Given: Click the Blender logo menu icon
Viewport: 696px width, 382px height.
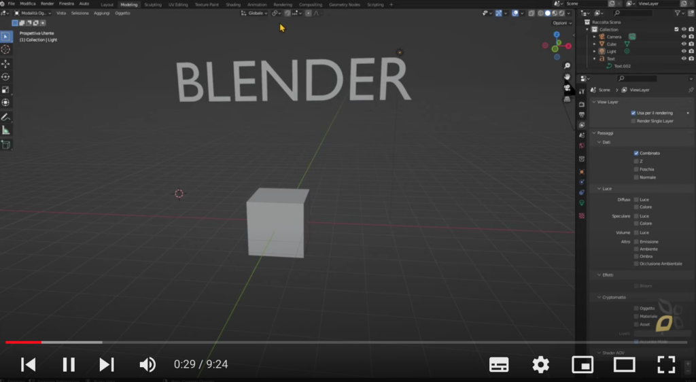Looking at the screenshot, I should [3, 3].
